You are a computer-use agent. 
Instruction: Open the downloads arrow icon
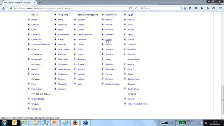tap(202, 8)
